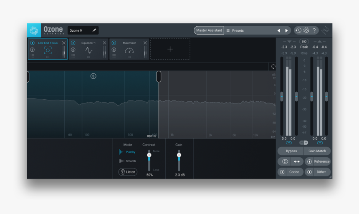Solo the Low End Focus module
This screenshot has height=214, width=359.
[x=32, y=50]
